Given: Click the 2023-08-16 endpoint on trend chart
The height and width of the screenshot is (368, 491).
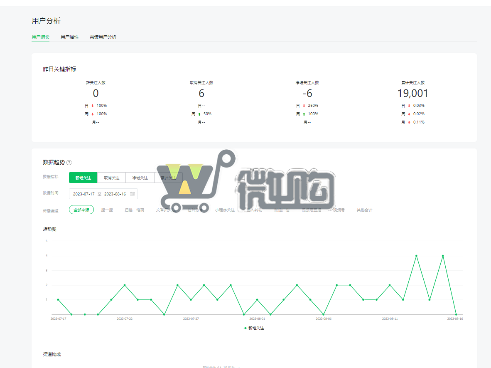Looking at the screenshot, I should 456,314.
